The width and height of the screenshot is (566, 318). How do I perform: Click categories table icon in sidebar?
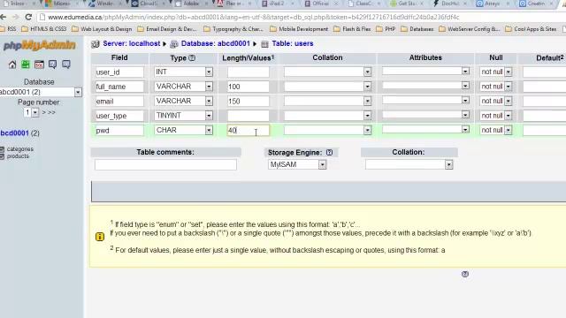click(2, 149)
